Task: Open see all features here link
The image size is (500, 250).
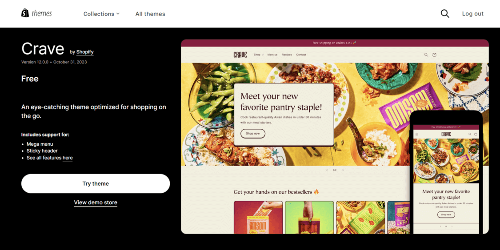Action: [x=68, y=158]
